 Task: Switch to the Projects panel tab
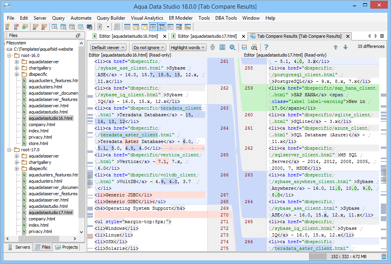tap(67, 247)
